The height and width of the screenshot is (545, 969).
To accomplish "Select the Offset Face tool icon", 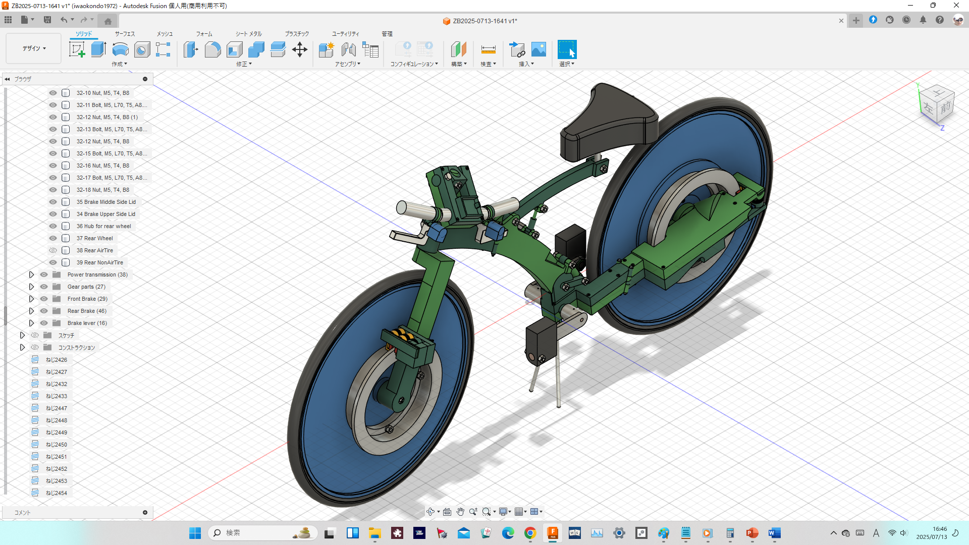I will pos(278,49).
